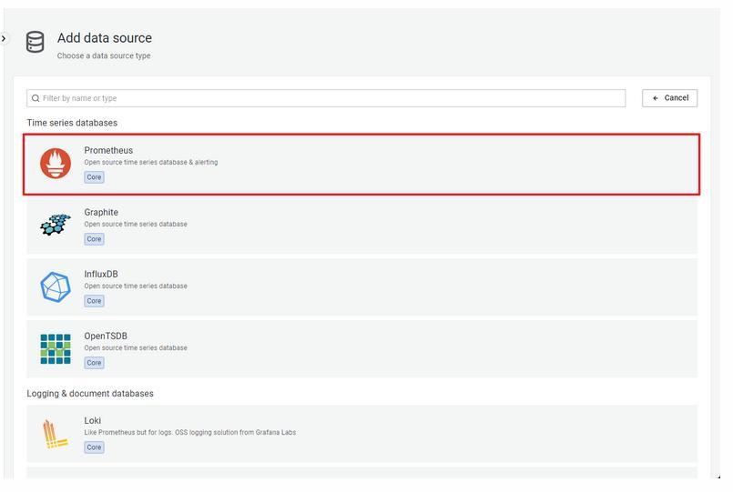Click the Core badge under OpenTSDB
Image resolution: width=733 pixels, height=492 pixels.
point(94,363)
